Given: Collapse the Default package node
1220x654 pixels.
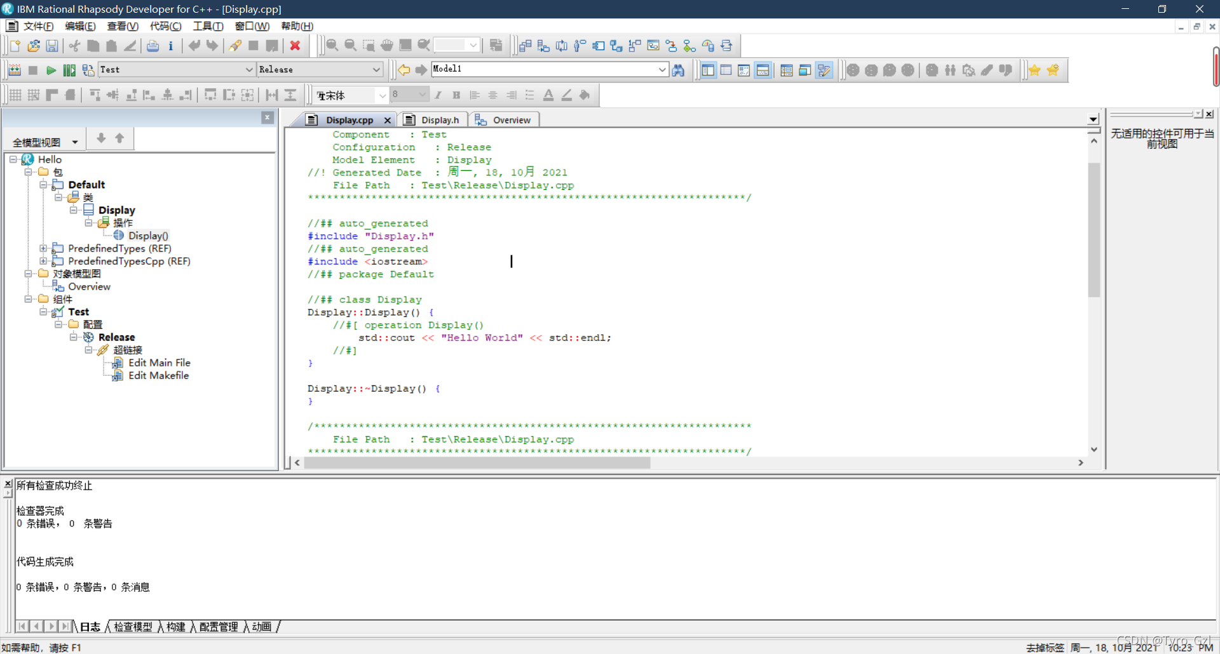Looking at the screenshot, I should (x=43, y=185).
